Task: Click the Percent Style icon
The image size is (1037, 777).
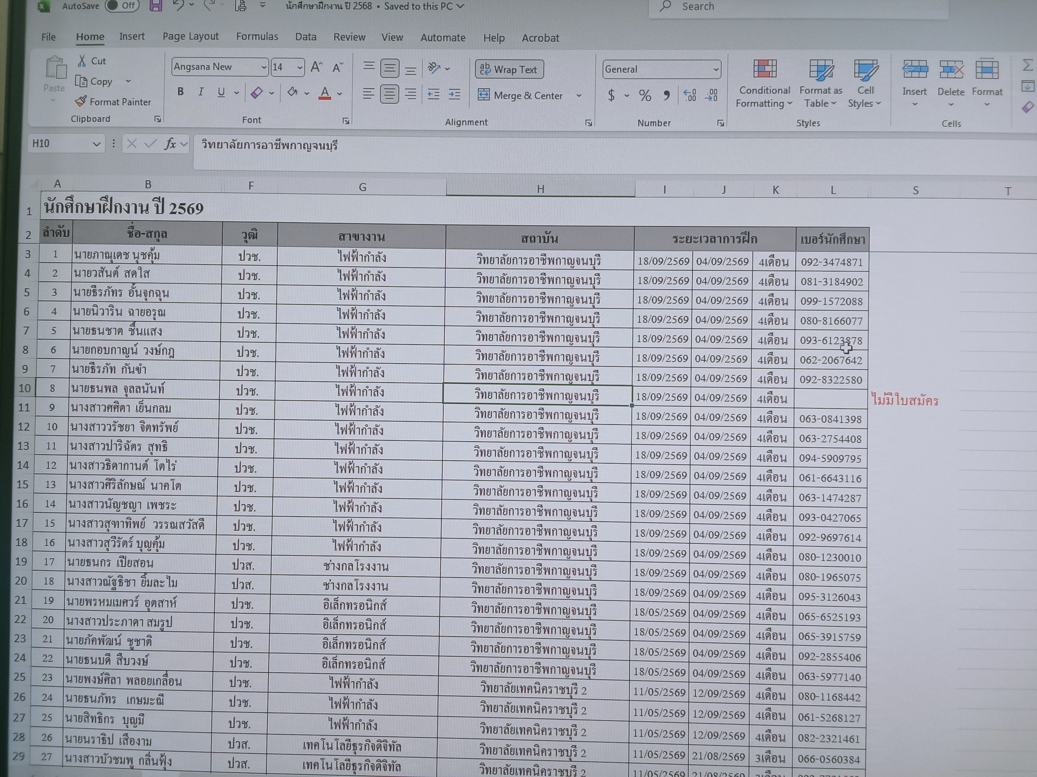Action: [x=645, y=96]
